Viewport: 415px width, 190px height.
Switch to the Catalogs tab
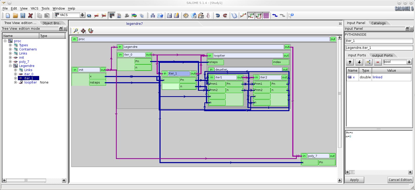coord(378,23)
